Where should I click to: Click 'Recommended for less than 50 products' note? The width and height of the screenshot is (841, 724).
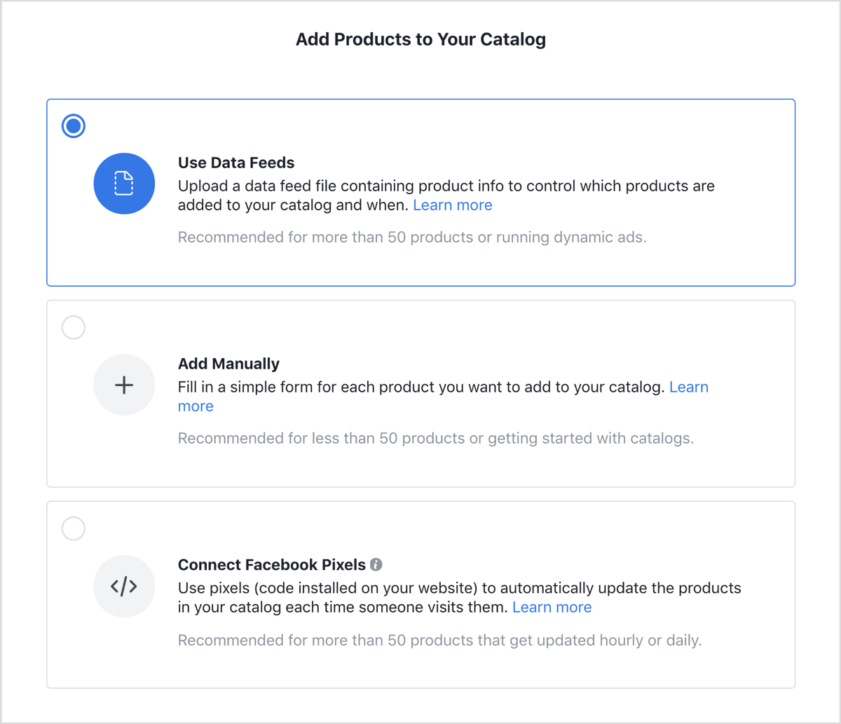coord(436,439)
